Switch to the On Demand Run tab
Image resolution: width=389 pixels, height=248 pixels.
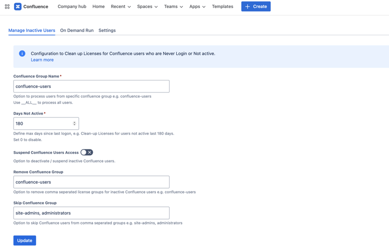pos(77,30)
